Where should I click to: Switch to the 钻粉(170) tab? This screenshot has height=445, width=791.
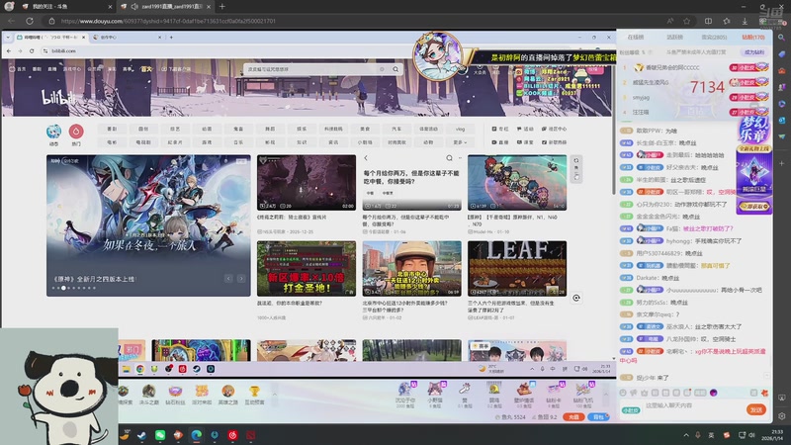pyautogui.click(x=753, y=38)
